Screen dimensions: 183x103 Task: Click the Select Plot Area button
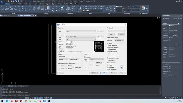[74, 59]
